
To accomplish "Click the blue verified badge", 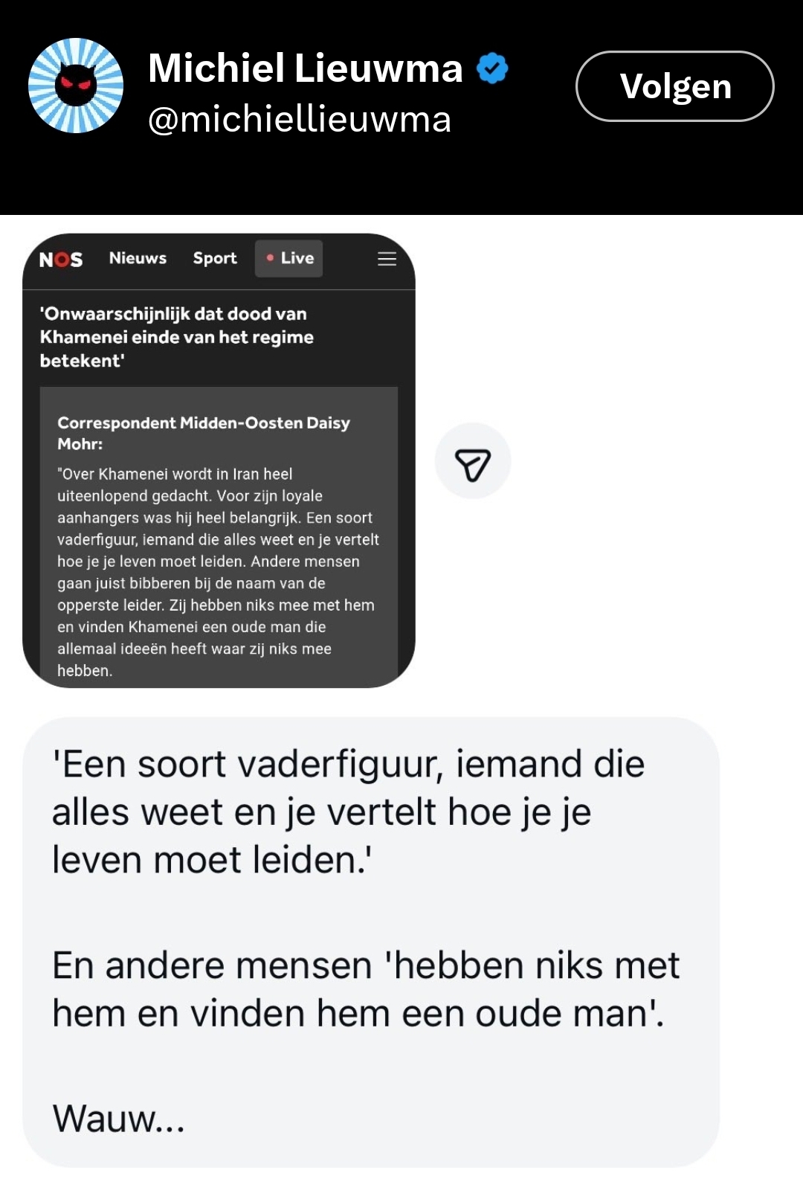I will (x=492, y=68).
